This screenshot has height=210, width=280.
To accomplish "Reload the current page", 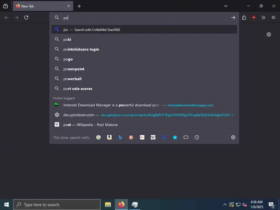I will pyautogui.click(x=26, y=17).
